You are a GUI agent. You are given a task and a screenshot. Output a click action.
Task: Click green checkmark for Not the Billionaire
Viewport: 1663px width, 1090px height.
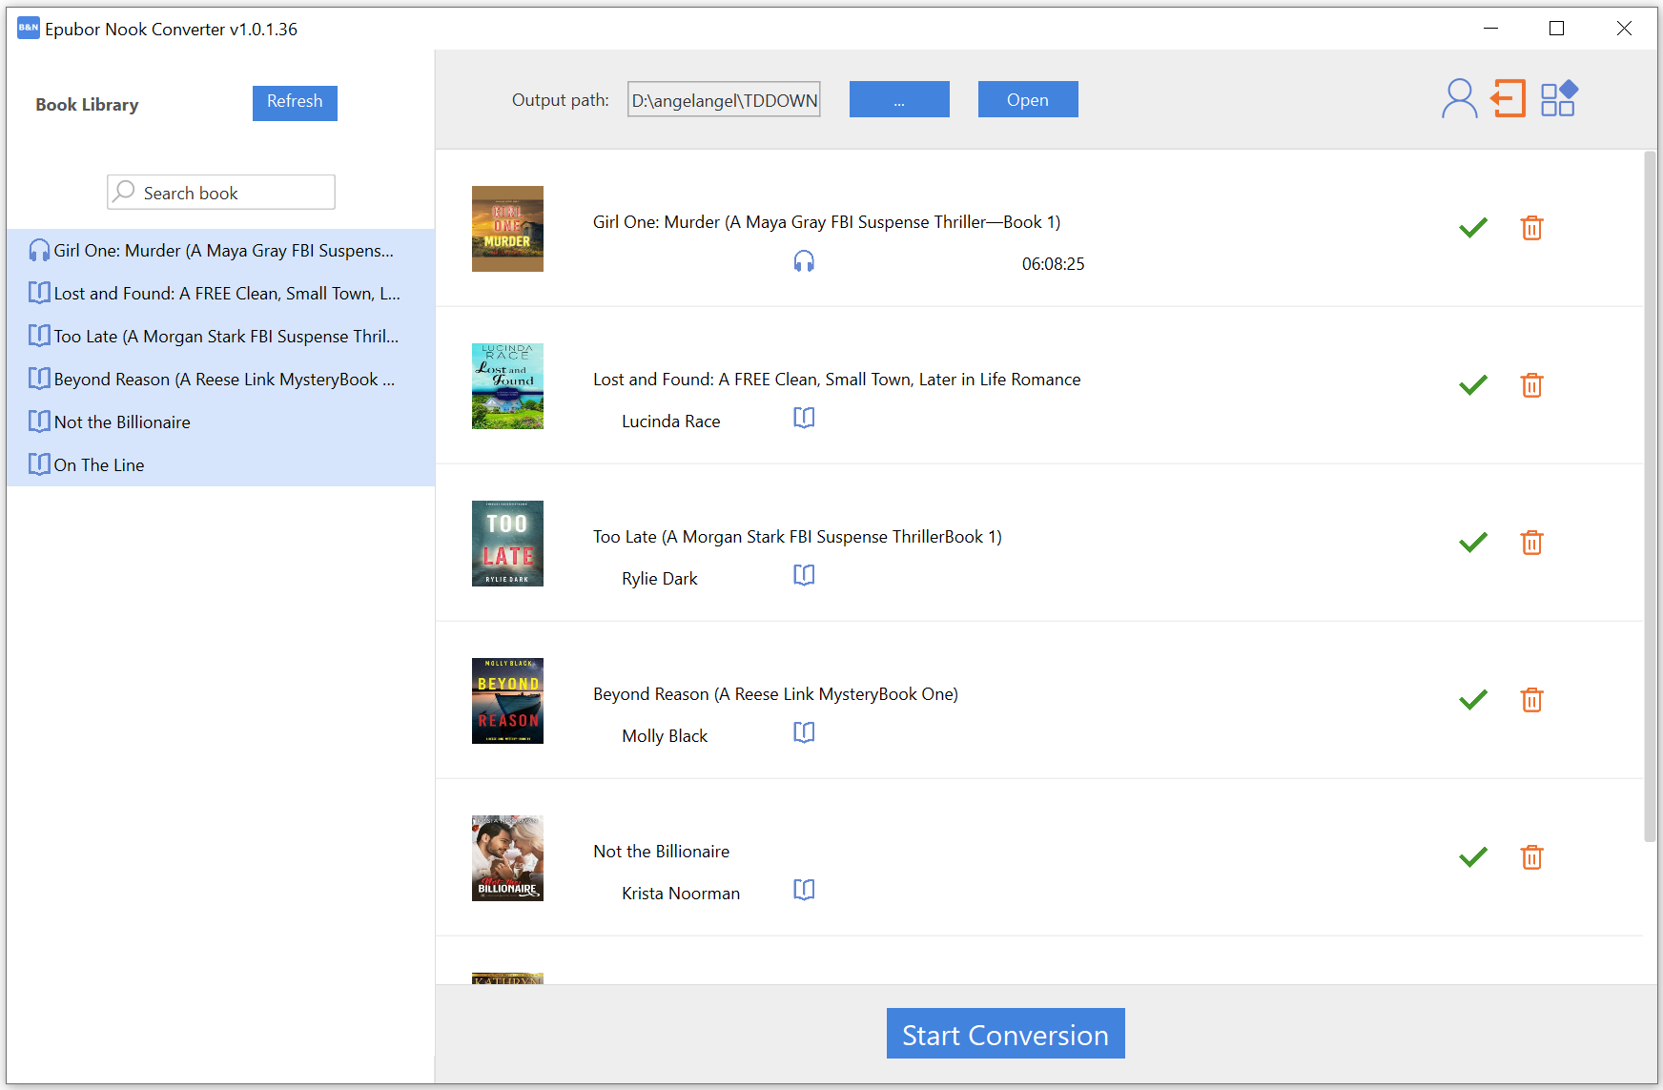1473,857
